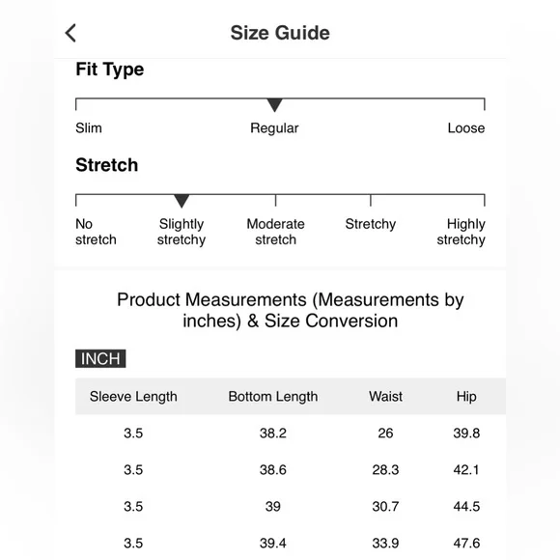Click the Highly stretchy label
Viewport: 560px width, 560px height.
coord(462,232)
